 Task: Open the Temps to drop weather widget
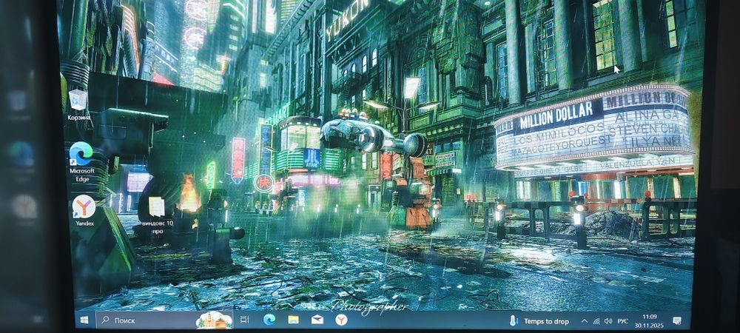pyautogui.click(x=540, y=321)
